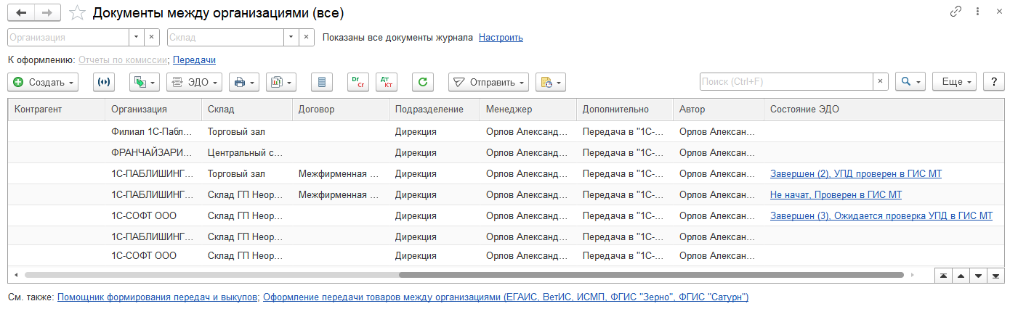Expand the Организация dropdown list
This screenshot has height=309, width=1010.
137,37
